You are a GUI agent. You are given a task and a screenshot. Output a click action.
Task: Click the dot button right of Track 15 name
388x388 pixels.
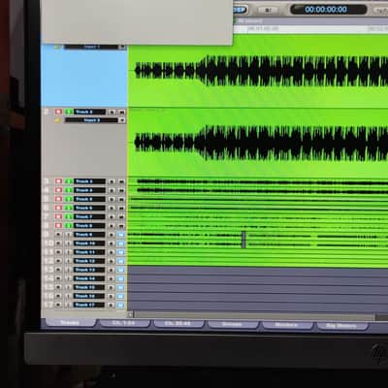(x=112, y=287)
